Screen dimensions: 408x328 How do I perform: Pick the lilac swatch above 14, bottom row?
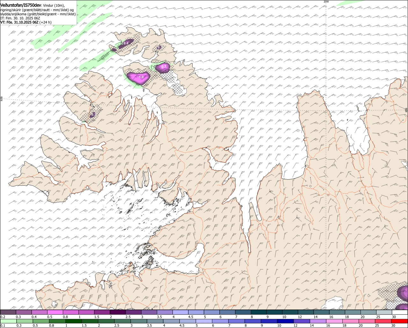[319, 321]
